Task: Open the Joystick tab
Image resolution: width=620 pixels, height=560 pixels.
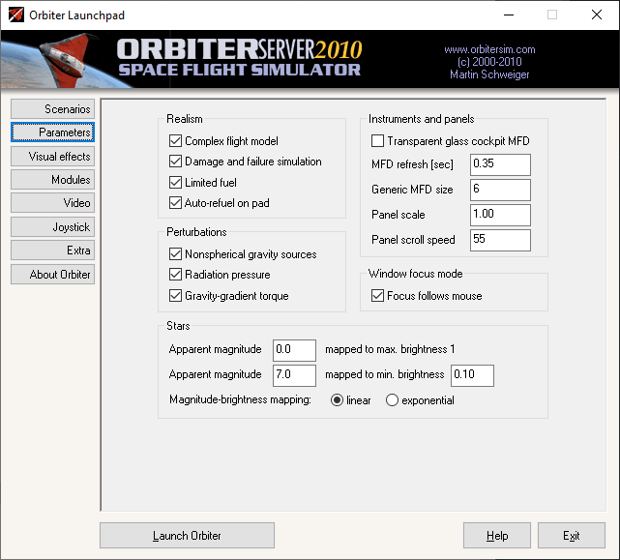Action: click(x=52, y=227)
